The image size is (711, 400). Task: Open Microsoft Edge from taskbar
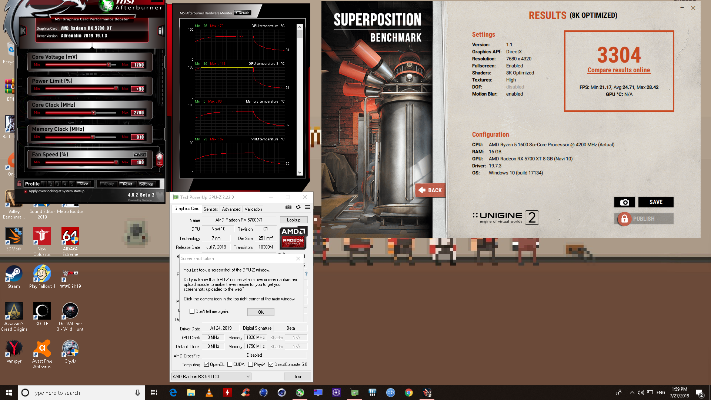point(173,393)
